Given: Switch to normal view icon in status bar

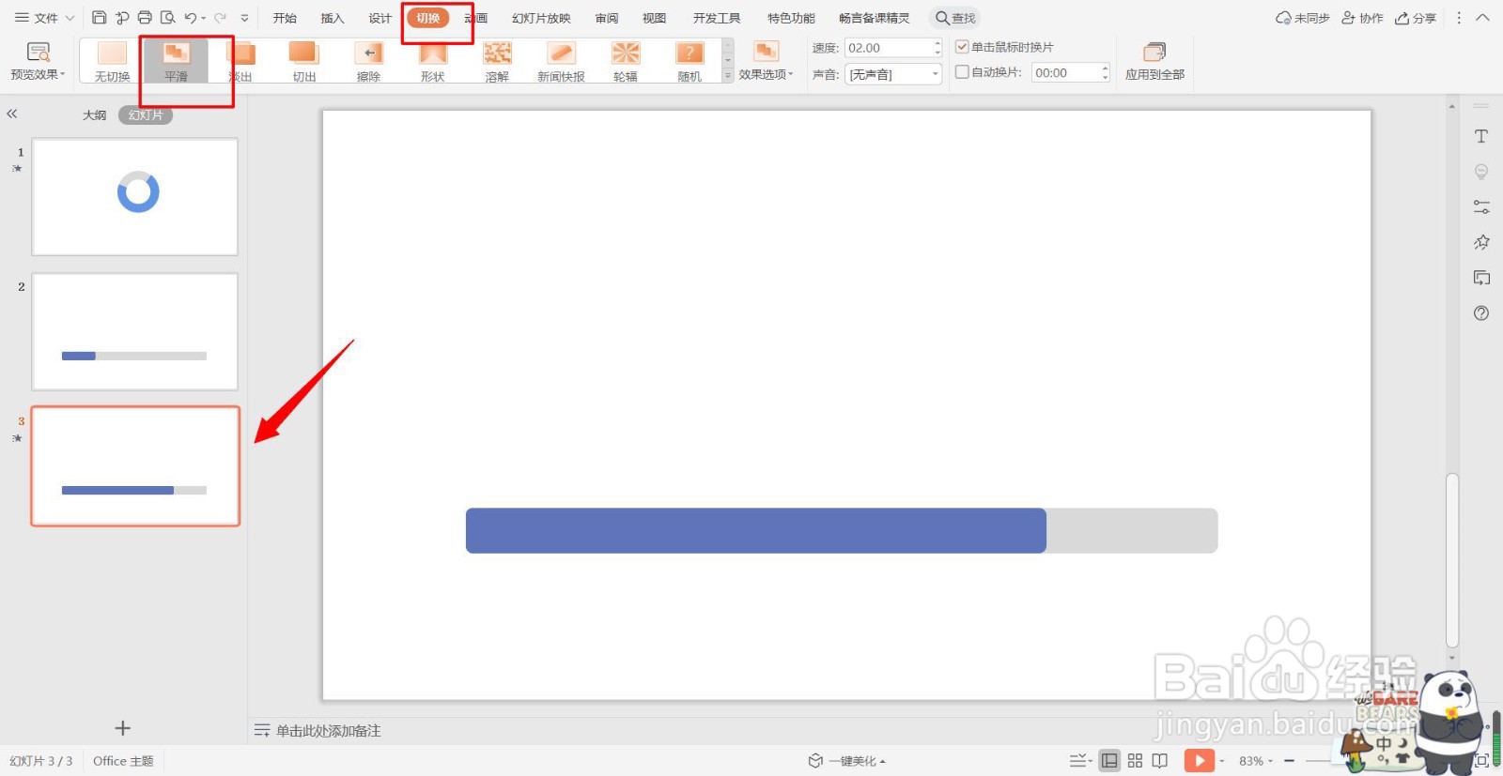Looking at the screenshot, I should [1109, 761].
